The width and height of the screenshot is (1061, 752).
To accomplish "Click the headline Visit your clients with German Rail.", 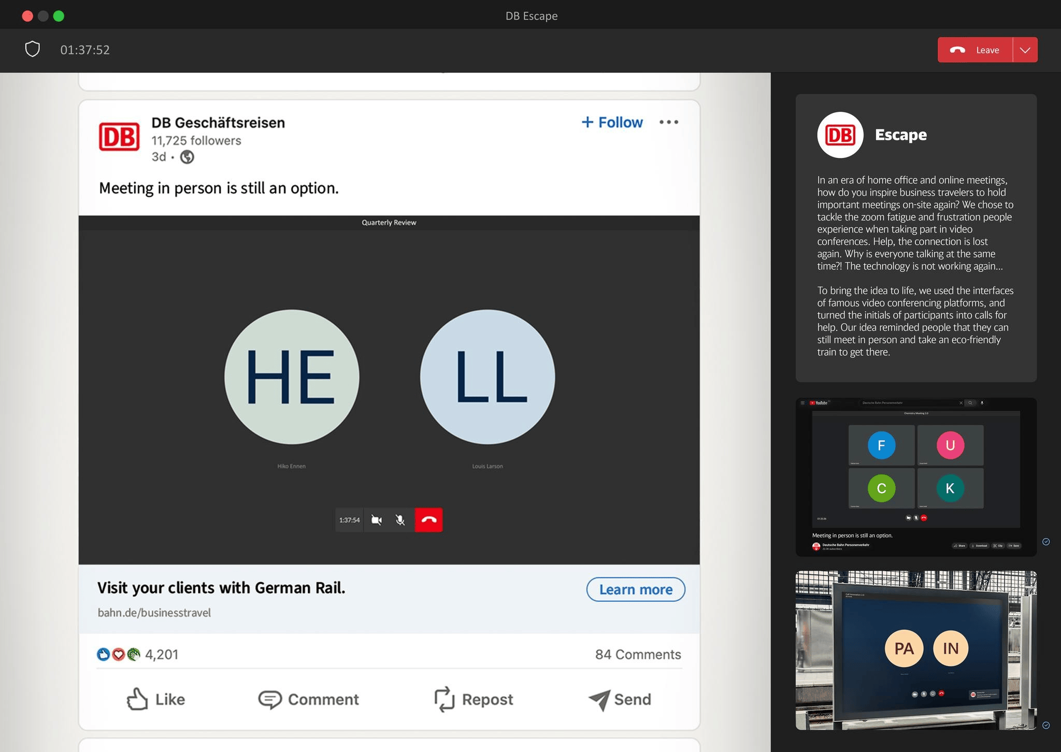I will coord(221,588).
